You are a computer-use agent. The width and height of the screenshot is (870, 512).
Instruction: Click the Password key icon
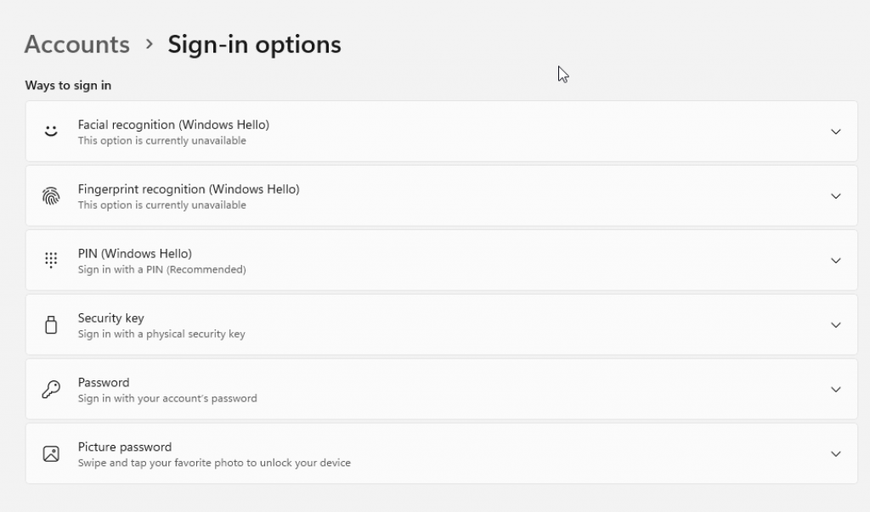coord(51,390)
